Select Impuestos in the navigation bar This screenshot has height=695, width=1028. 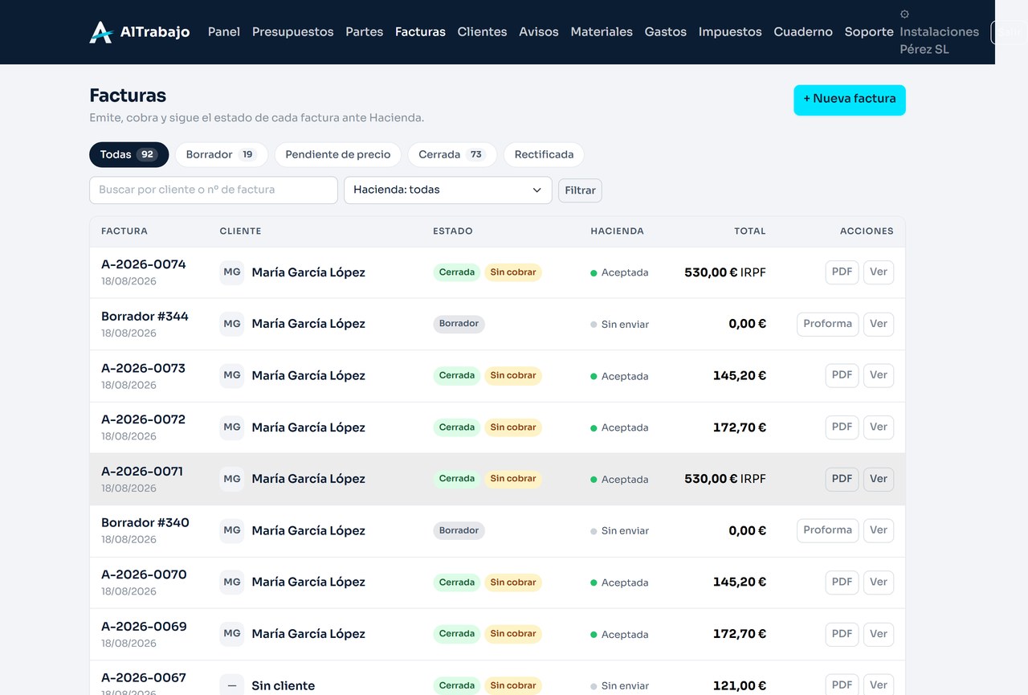pos(730,32)
